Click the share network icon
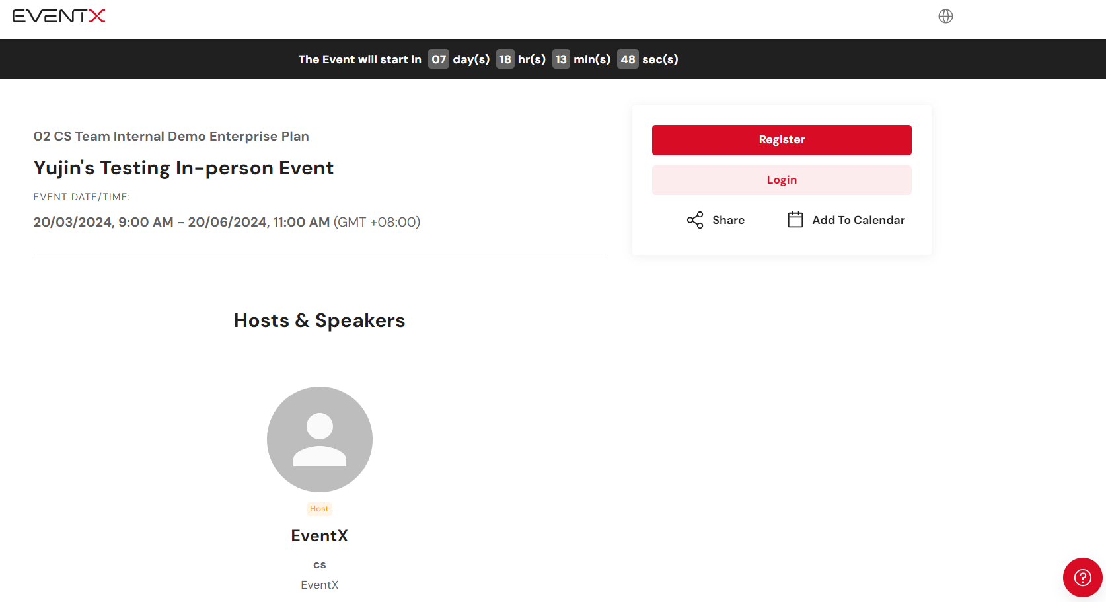The width and height of the screenshot is (1106, 602). coord(695,220)
